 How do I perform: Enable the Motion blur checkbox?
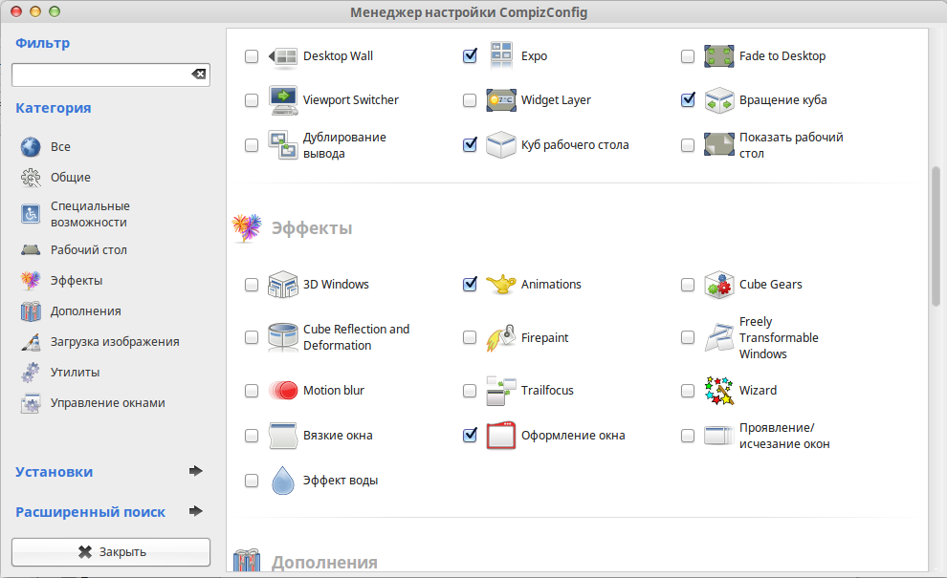point(252,391)
